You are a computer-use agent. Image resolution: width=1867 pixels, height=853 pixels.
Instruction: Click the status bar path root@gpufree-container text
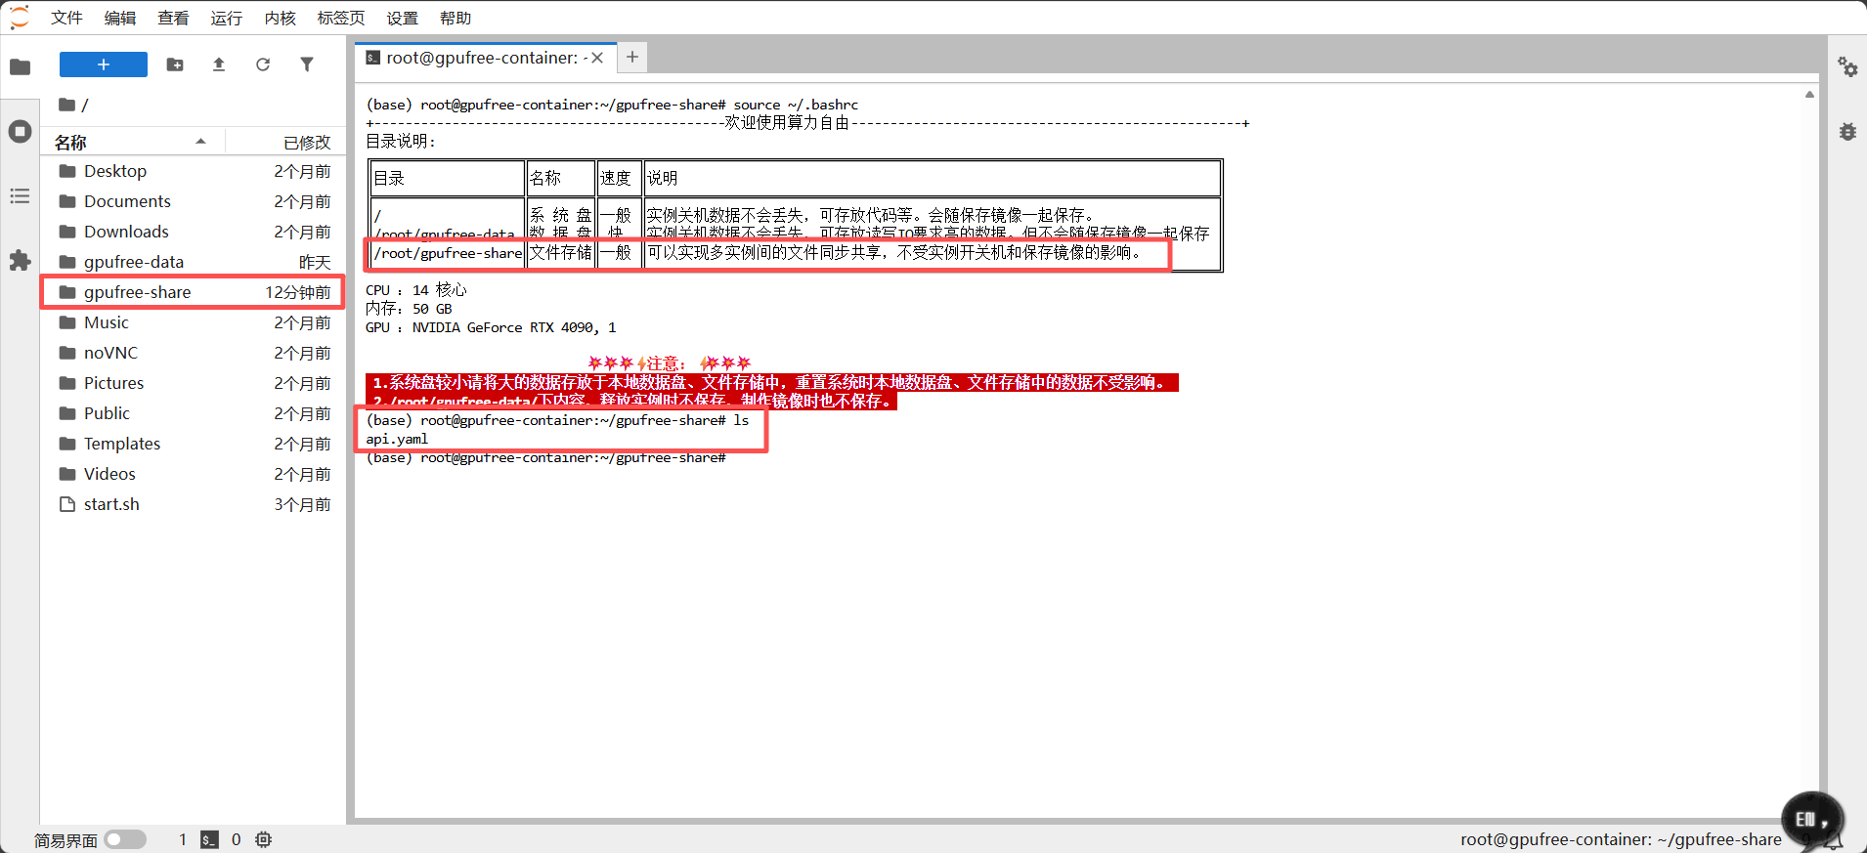click(x=1621, y=839)
